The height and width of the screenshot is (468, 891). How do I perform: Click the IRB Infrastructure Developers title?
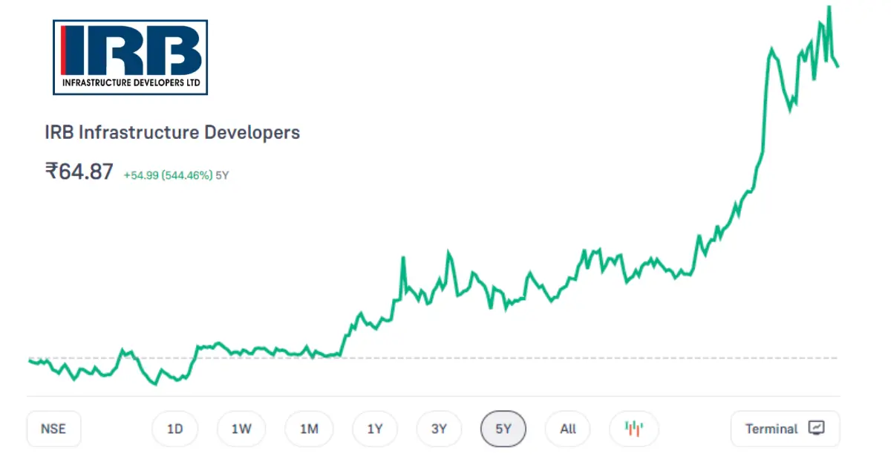[x=172, y=132]
